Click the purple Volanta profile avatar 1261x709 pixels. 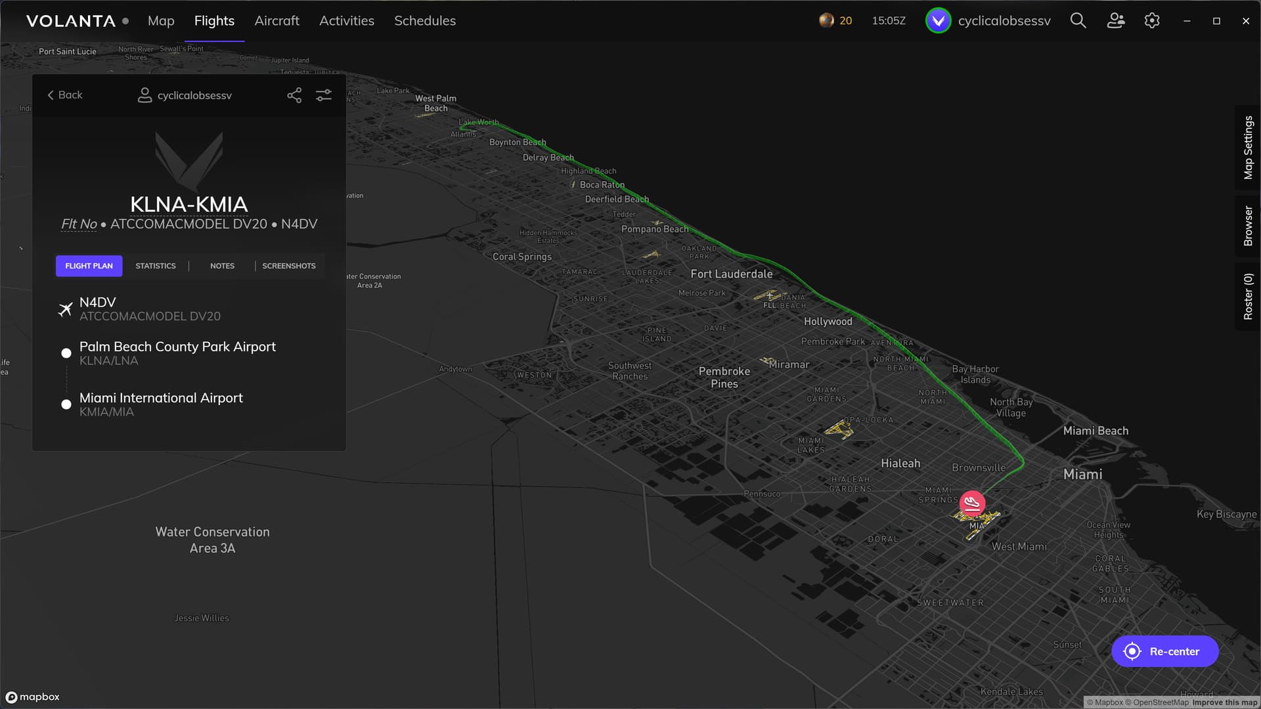tap(938, 20)
